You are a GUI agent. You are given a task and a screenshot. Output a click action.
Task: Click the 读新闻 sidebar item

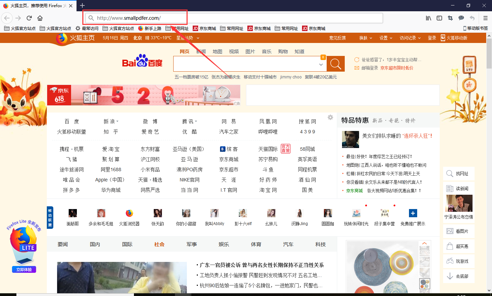[x=459, y=189]
